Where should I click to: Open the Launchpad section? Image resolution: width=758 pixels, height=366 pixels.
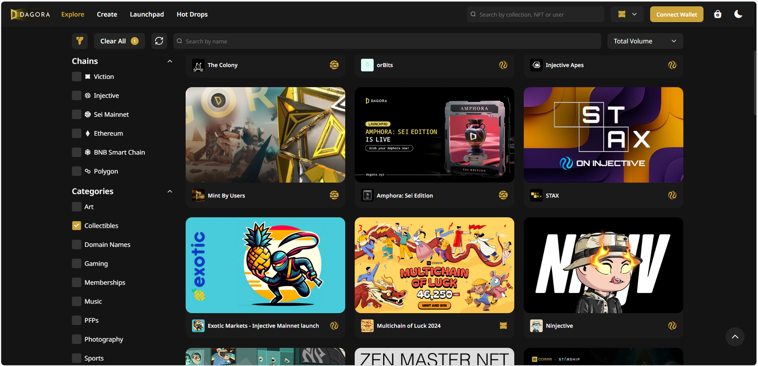147,14
